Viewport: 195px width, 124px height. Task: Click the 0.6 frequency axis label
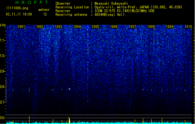(x=3, y=118)
